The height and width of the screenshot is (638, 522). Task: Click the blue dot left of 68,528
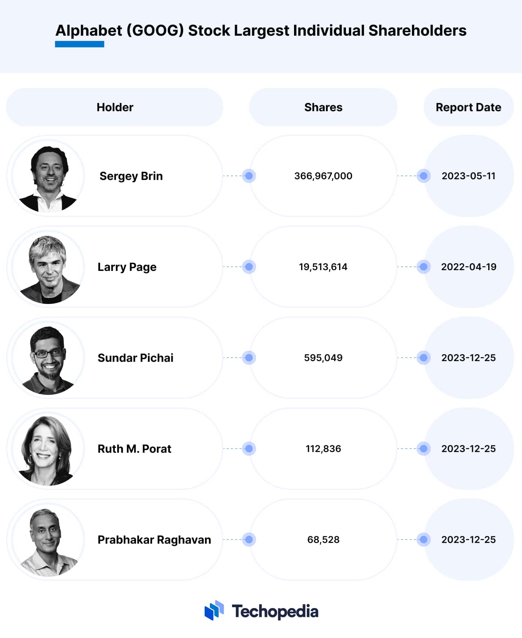pyautogui.click(x=249, y=540)
